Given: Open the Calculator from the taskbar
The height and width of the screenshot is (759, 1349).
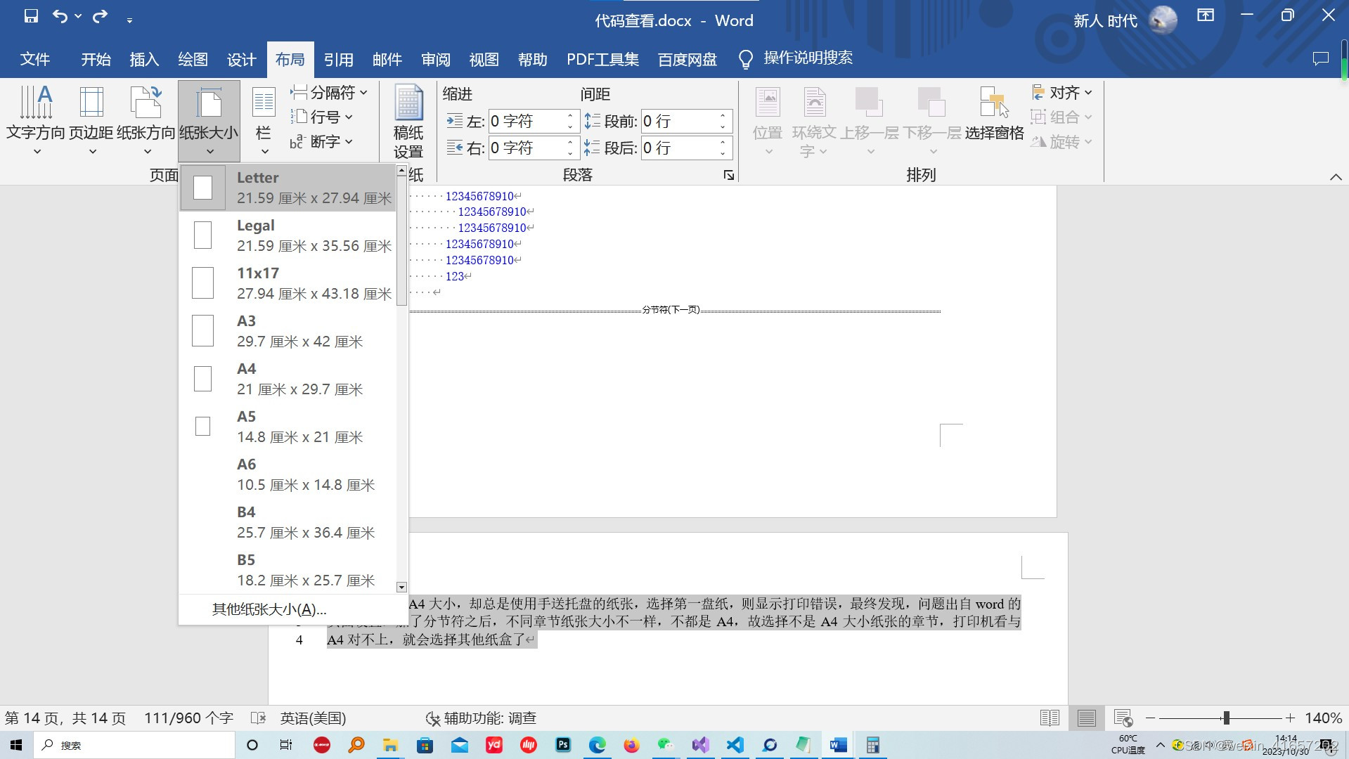Looking at the screenshot, I should tap(872, 745).
